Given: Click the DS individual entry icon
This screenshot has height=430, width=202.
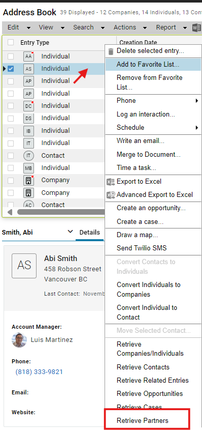Looking at the screenshot, I should 29,119.
